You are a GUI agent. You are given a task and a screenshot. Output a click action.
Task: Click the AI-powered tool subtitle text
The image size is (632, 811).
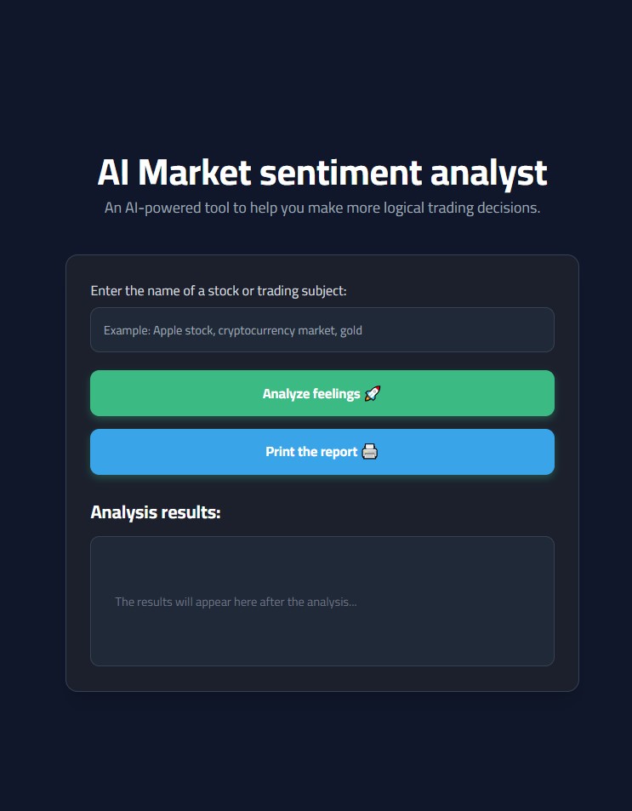point(322,208)
